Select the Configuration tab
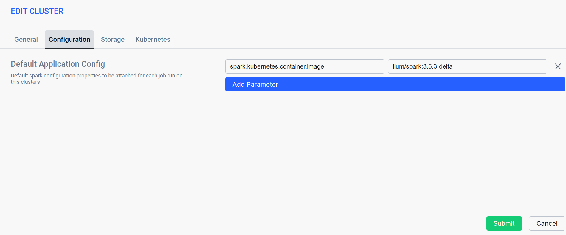 coord(69,40)
